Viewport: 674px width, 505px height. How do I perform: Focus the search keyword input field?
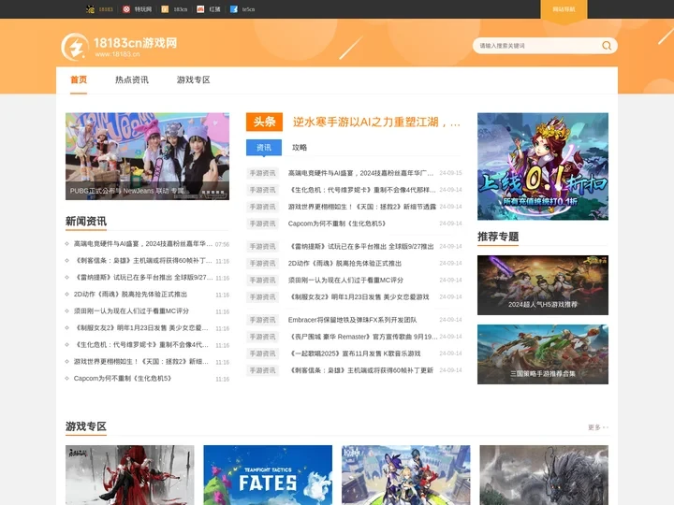coord(537,46)
